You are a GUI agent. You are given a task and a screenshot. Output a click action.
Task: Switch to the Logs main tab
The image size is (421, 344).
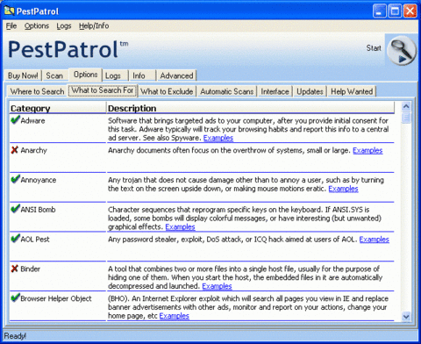tap(113, 75)
